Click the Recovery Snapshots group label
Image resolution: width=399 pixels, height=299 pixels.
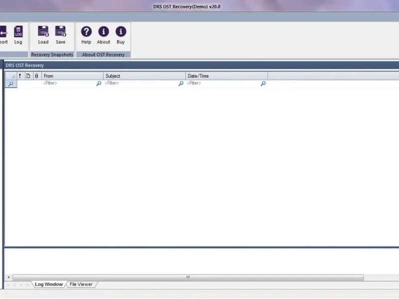[52, 55]
